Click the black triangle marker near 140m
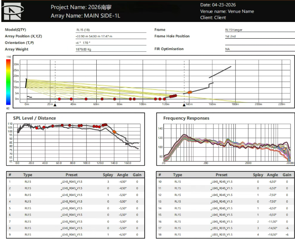 click(x=184, y=105)
